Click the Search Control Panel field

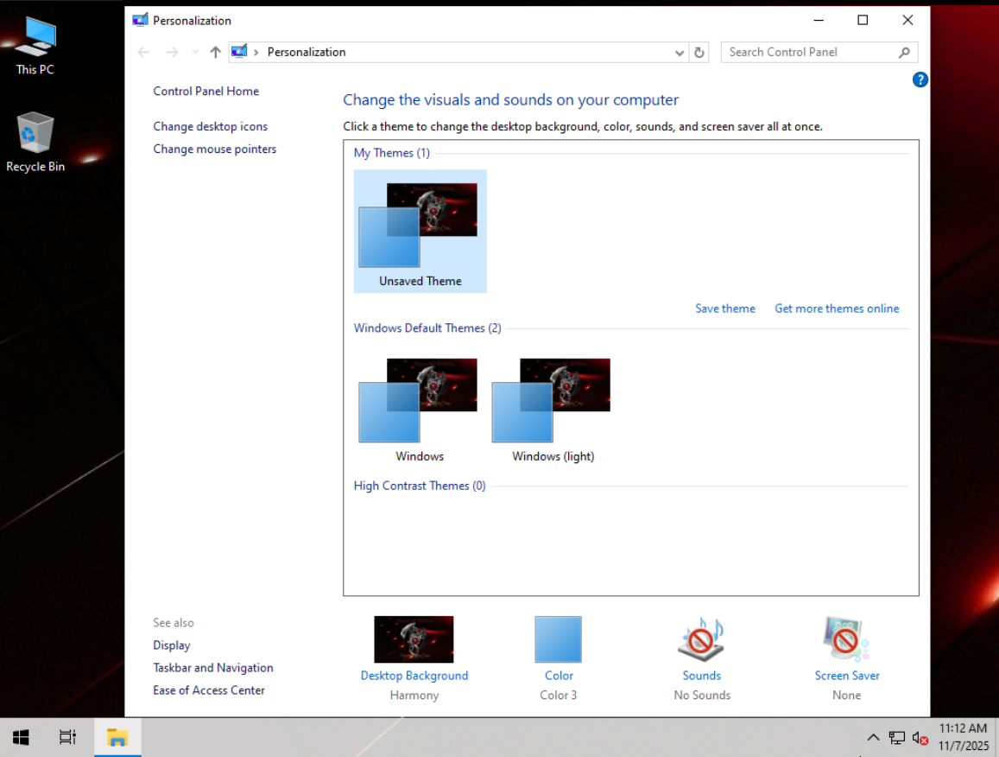[807, 52]
